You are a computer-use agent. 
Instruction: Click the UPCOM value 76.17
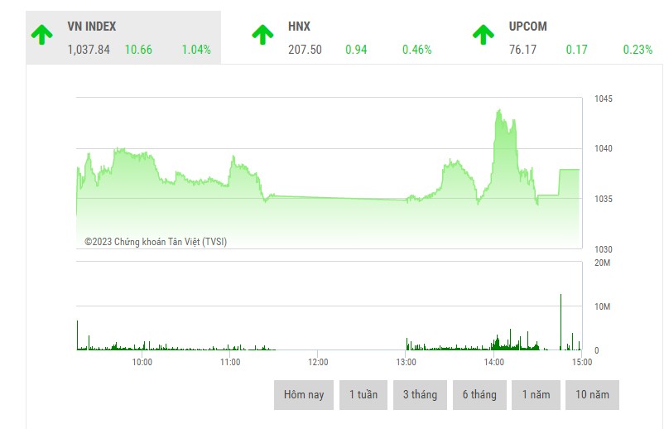click(x=523, y=50)
